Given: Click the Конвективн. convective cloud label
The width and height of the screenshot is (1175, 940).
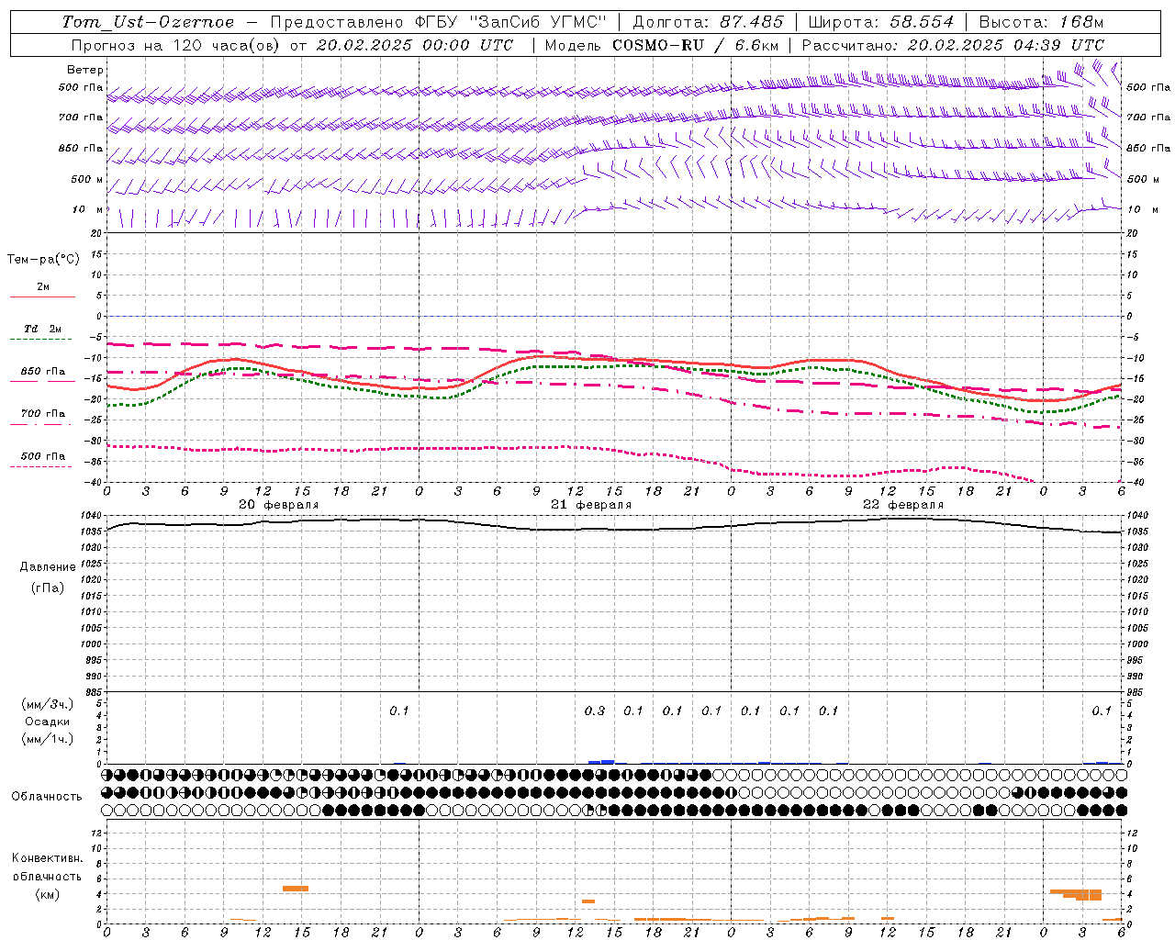Looking at the screenshot, I should (48, 858).
